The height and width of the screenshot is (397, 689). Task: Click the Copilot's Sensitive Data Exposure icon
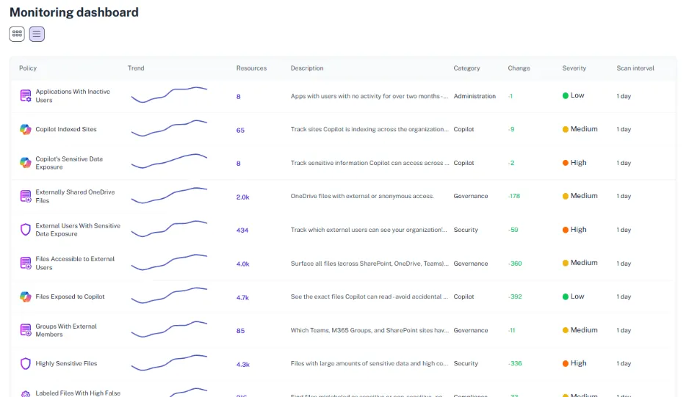(26, 163)
